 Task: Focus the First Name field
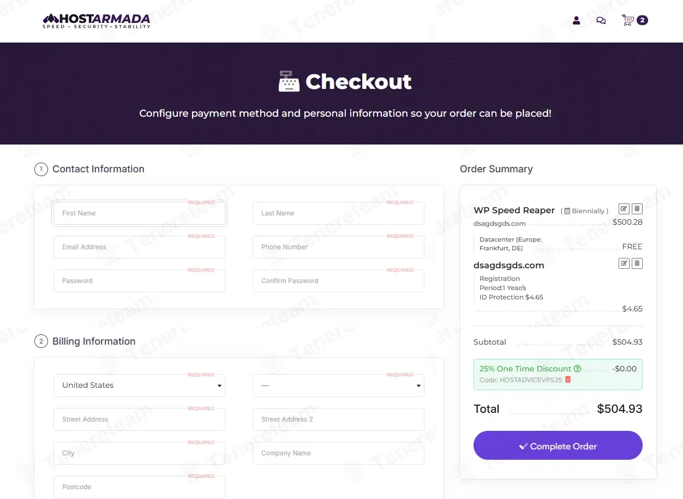point(139,213)
